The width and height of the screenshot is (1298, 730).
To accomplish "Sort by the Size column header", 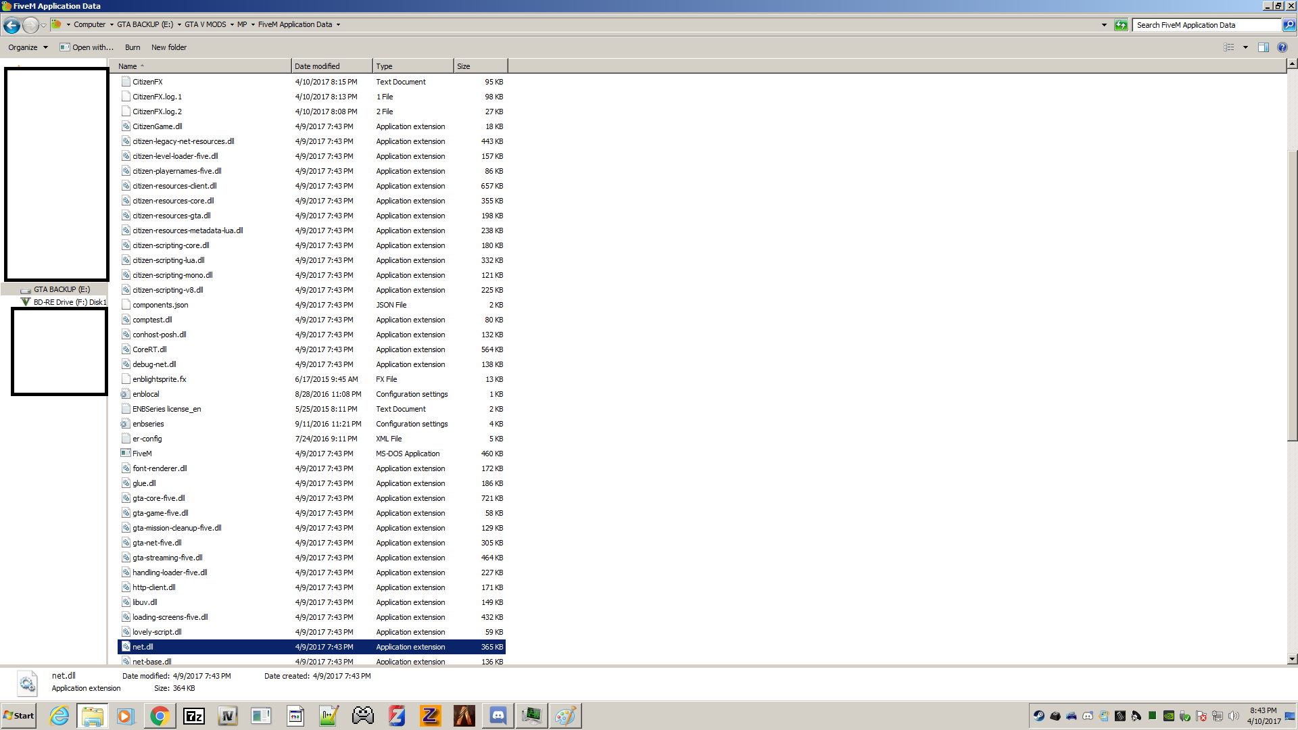I will pos(481,66).
